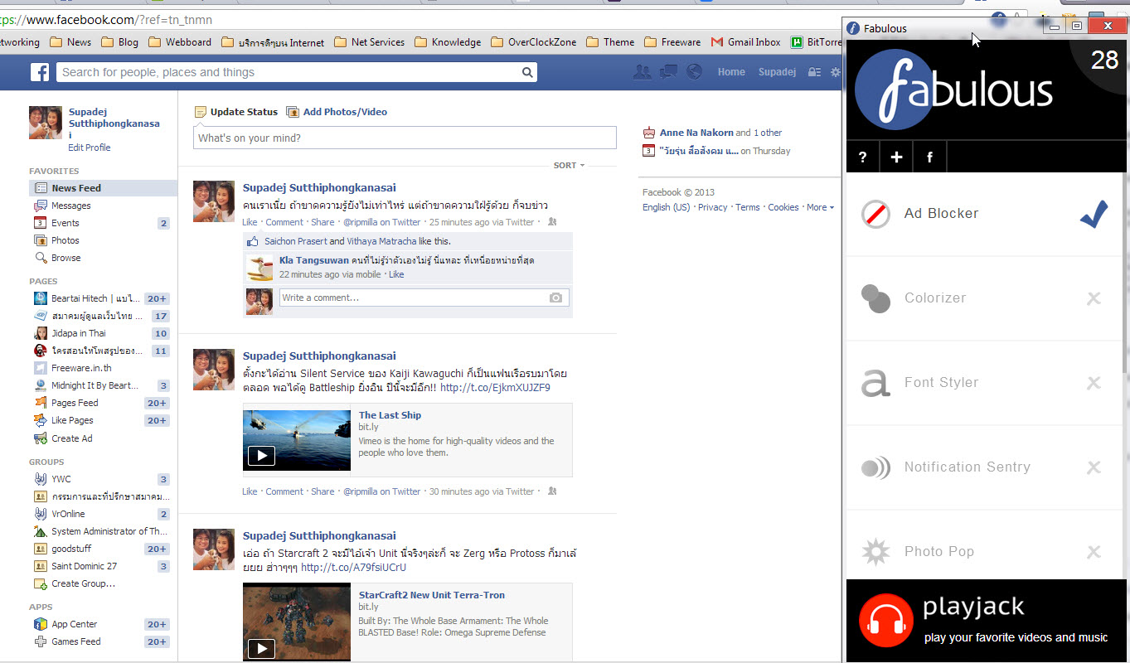Open Browse in the left sidebar
Image resolution: width=1130 pixels, height=663 pixels.
click(x=65, y=258)
